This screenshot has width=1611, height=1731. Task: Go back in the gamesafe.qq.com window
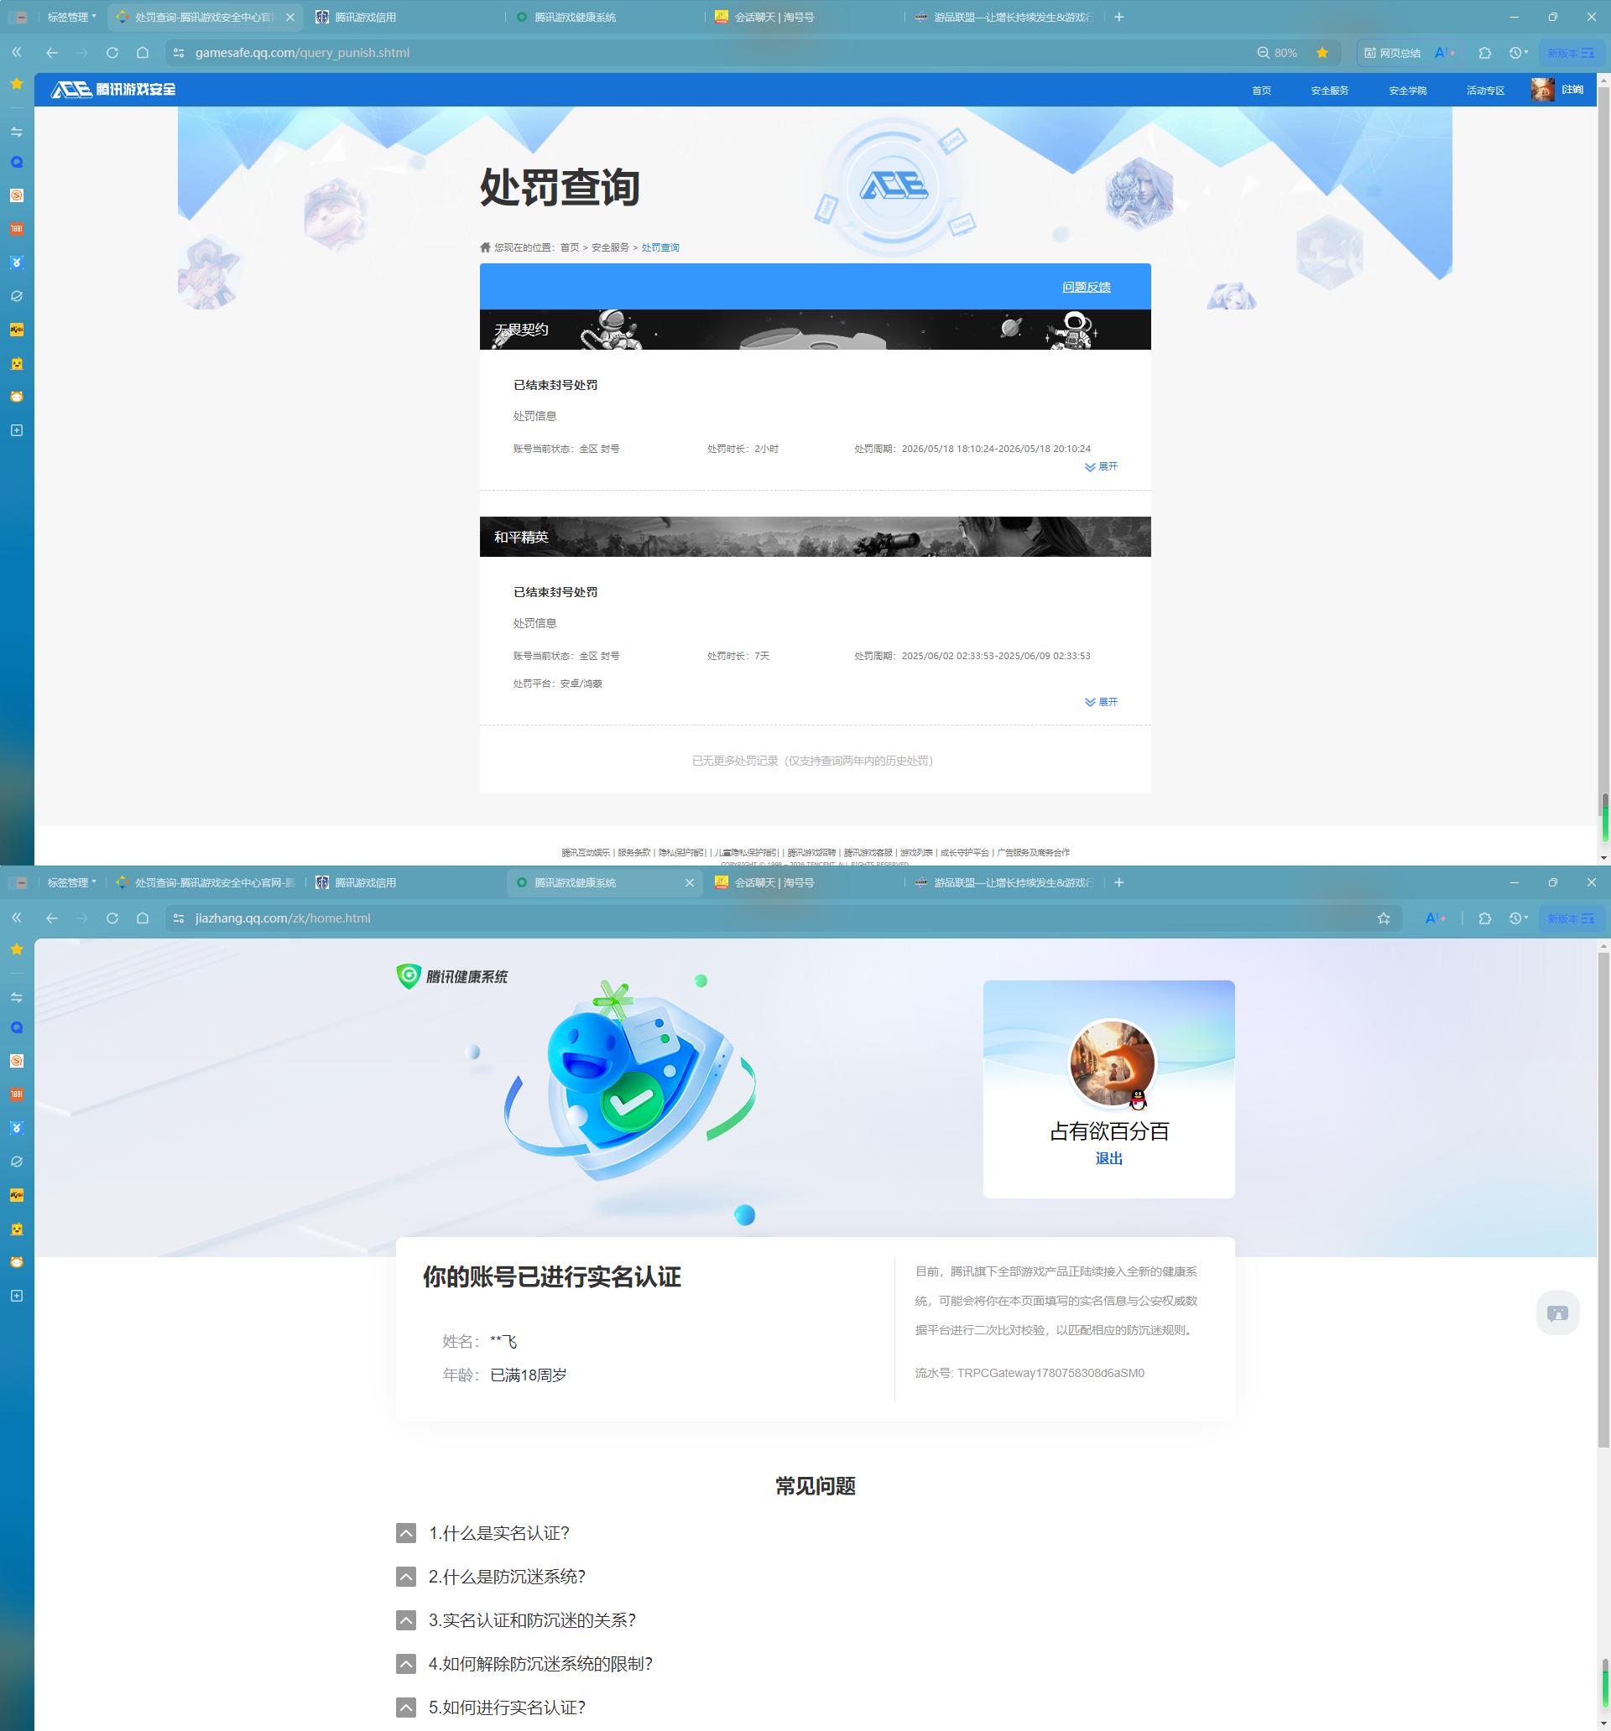pyautogui.click(x=52, y=53)
